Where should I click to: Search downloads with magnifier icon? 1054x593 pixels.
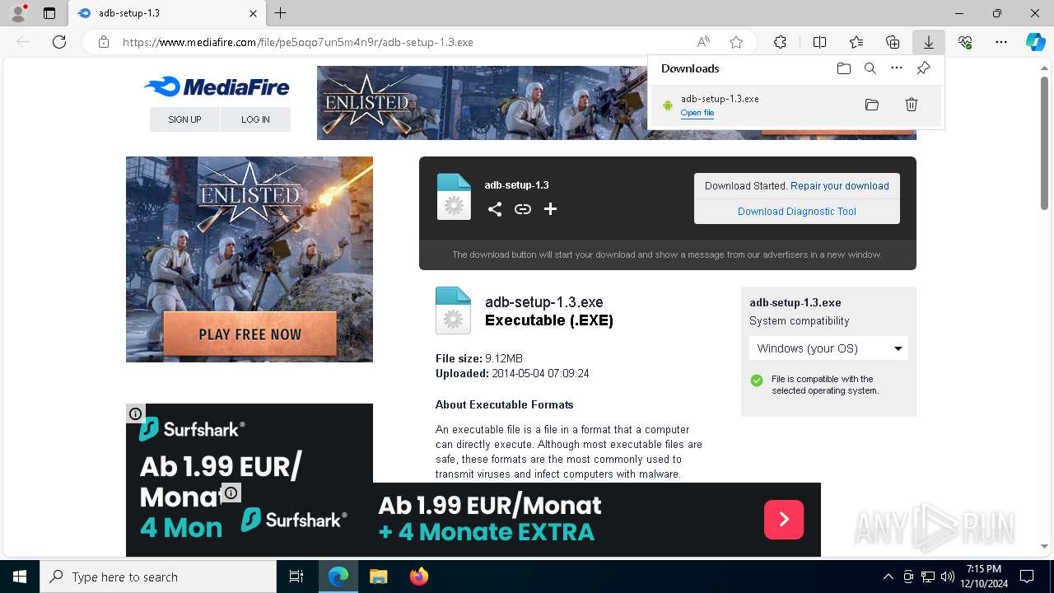870,68
